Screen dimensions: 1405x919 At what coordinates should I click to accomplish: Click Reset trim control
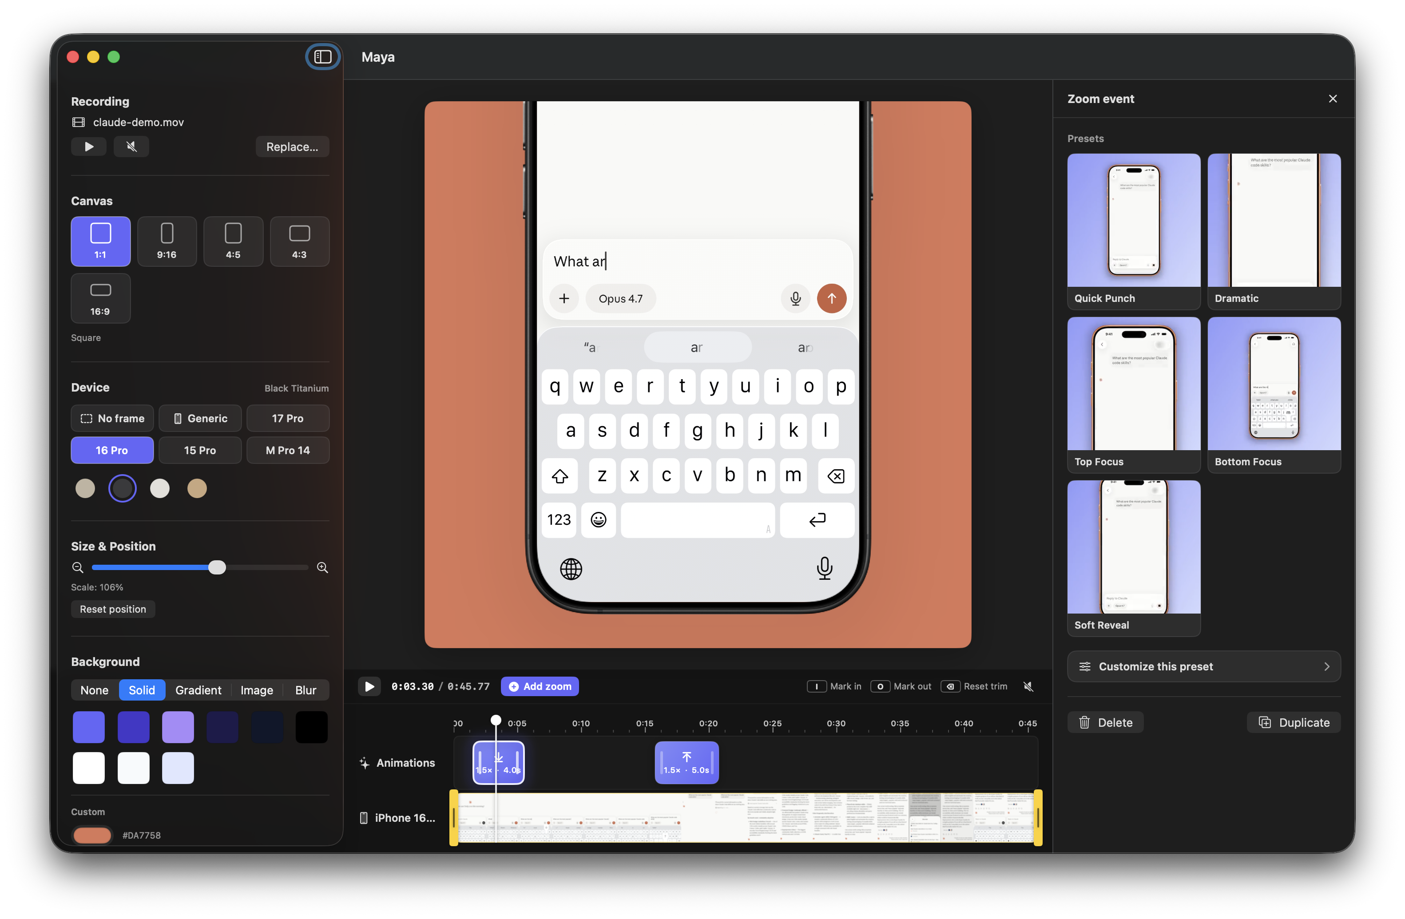(x=974, y=686)
